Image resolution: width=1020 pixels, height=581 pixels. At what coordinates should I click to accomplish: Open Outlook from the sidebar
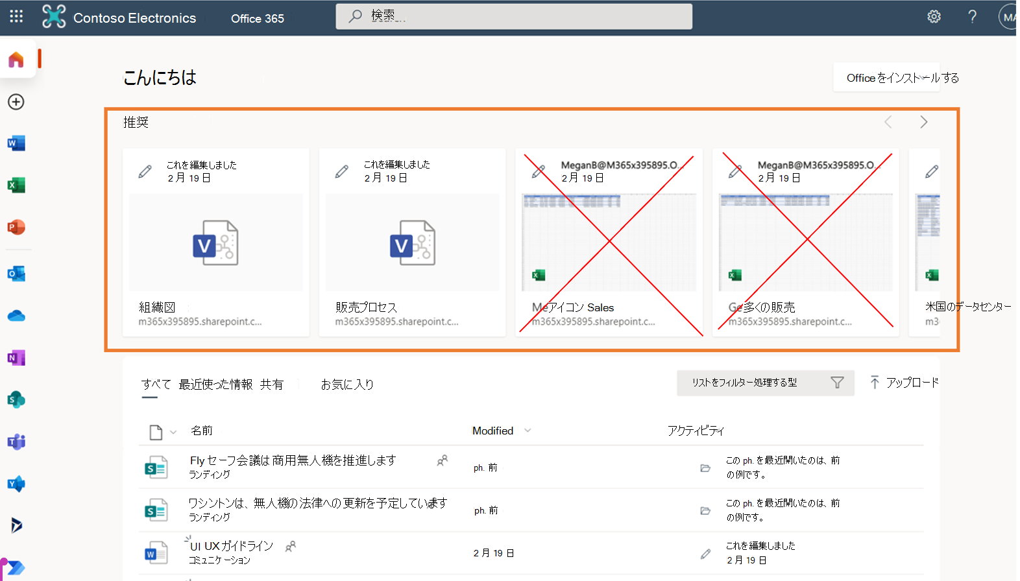tap(16, 274)
